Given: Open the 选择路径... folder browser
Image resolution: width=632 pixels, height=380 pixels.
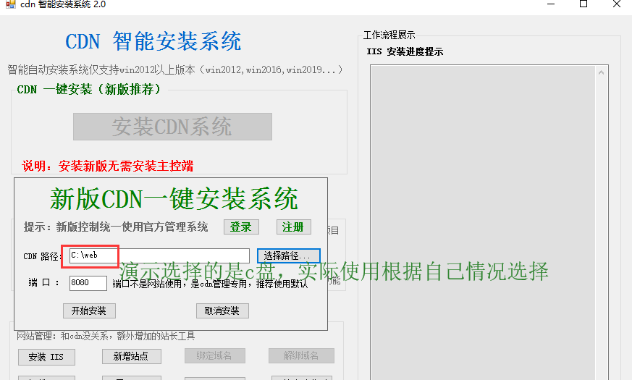Looking at the screenshot, I should (288, 256).
